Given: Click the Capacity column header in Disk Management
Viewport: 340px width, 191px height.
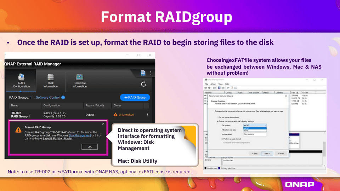Looking at the screenshot, I should click(x=282, y=92).
